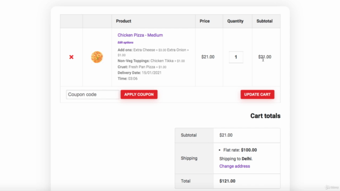Image resolution: width=340 pixels, height=191 pixels.
Task: Click the Quantity column header
Action: (x=235, y=21)
